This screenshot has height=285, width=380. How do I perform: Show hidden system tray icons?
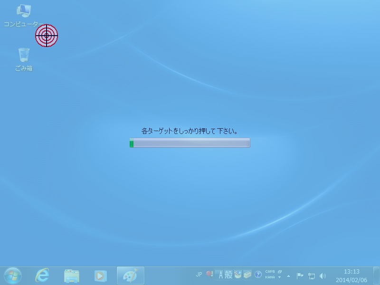tap(288, 275)
